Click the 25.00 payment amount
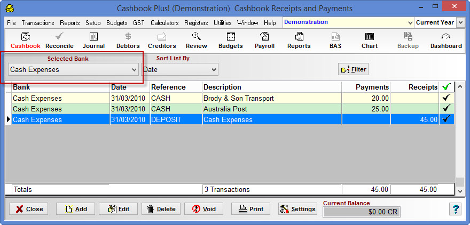This screenshot has width=470, height=225. coord(379,109)
